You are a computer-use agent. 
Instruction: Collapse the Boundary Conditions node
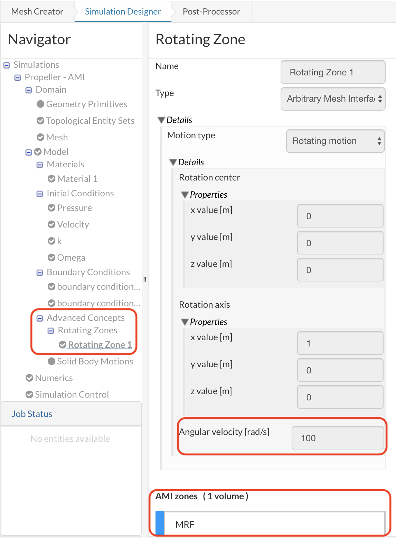[40, 272]
